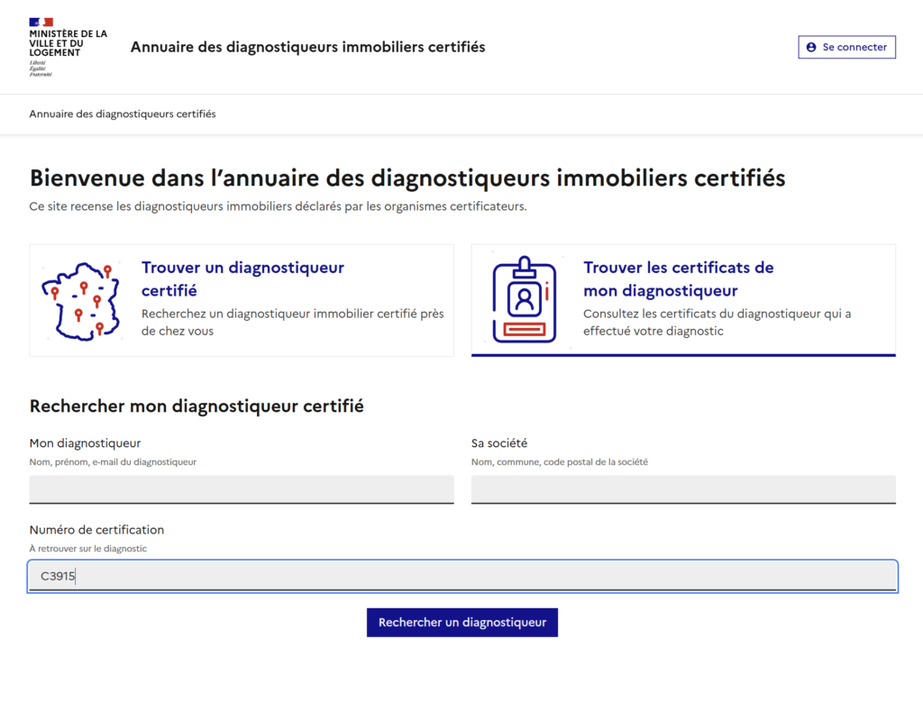Select the card with the France map illustration
Viewport: 923px width, 702px height.
[x=242, y=299]
